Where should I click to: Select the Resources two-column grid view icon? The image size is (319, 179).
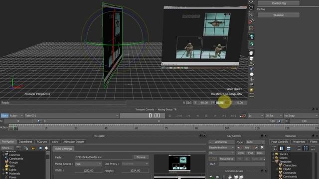306,148
